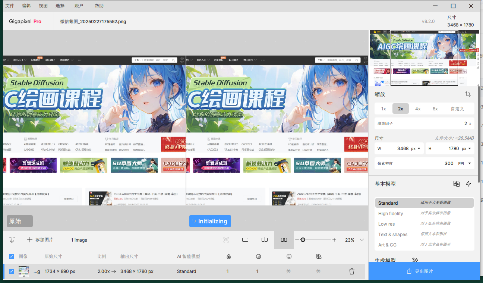Switch to single image view mode
The image size is (483, 283).
(245, 240)
